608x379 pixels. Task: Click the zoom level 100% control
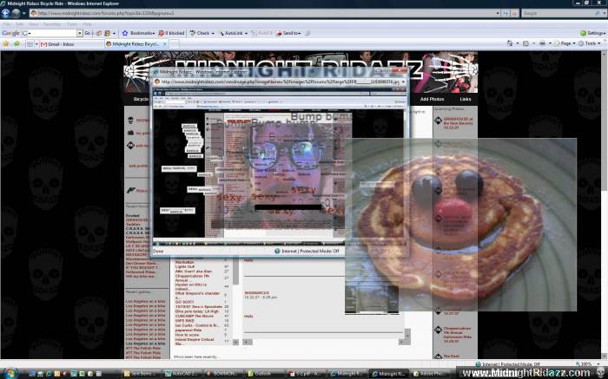[x=589, y=364]
